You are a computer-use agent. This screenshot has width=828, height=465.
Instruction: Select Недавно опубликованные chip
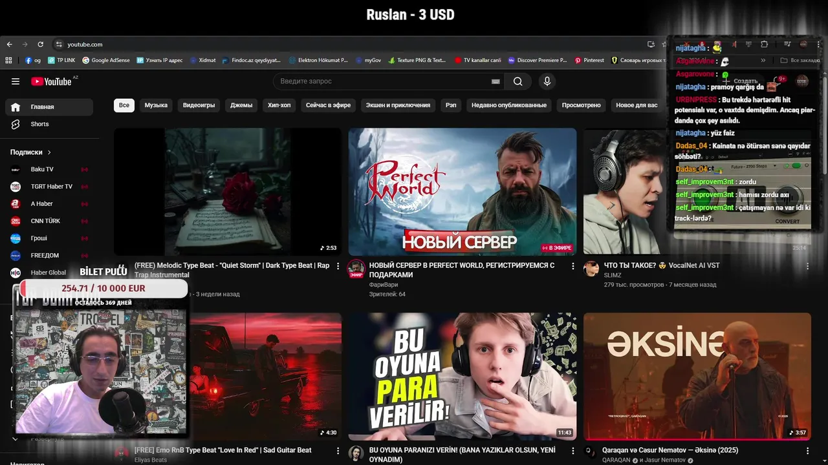click(x=509, y=105)
